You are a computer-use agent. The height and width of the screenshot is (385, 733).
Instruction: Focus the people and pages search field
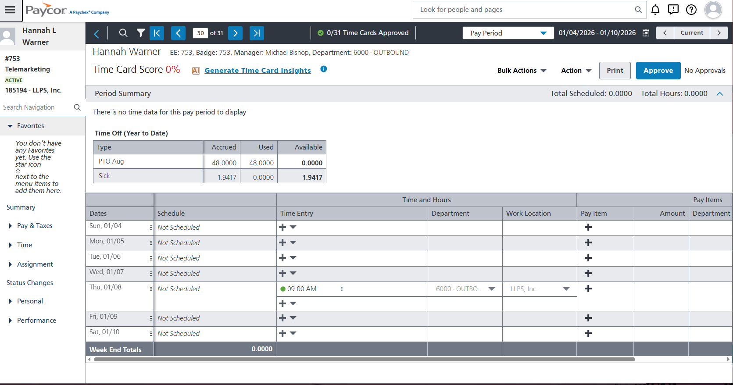(x=524, y=10)
